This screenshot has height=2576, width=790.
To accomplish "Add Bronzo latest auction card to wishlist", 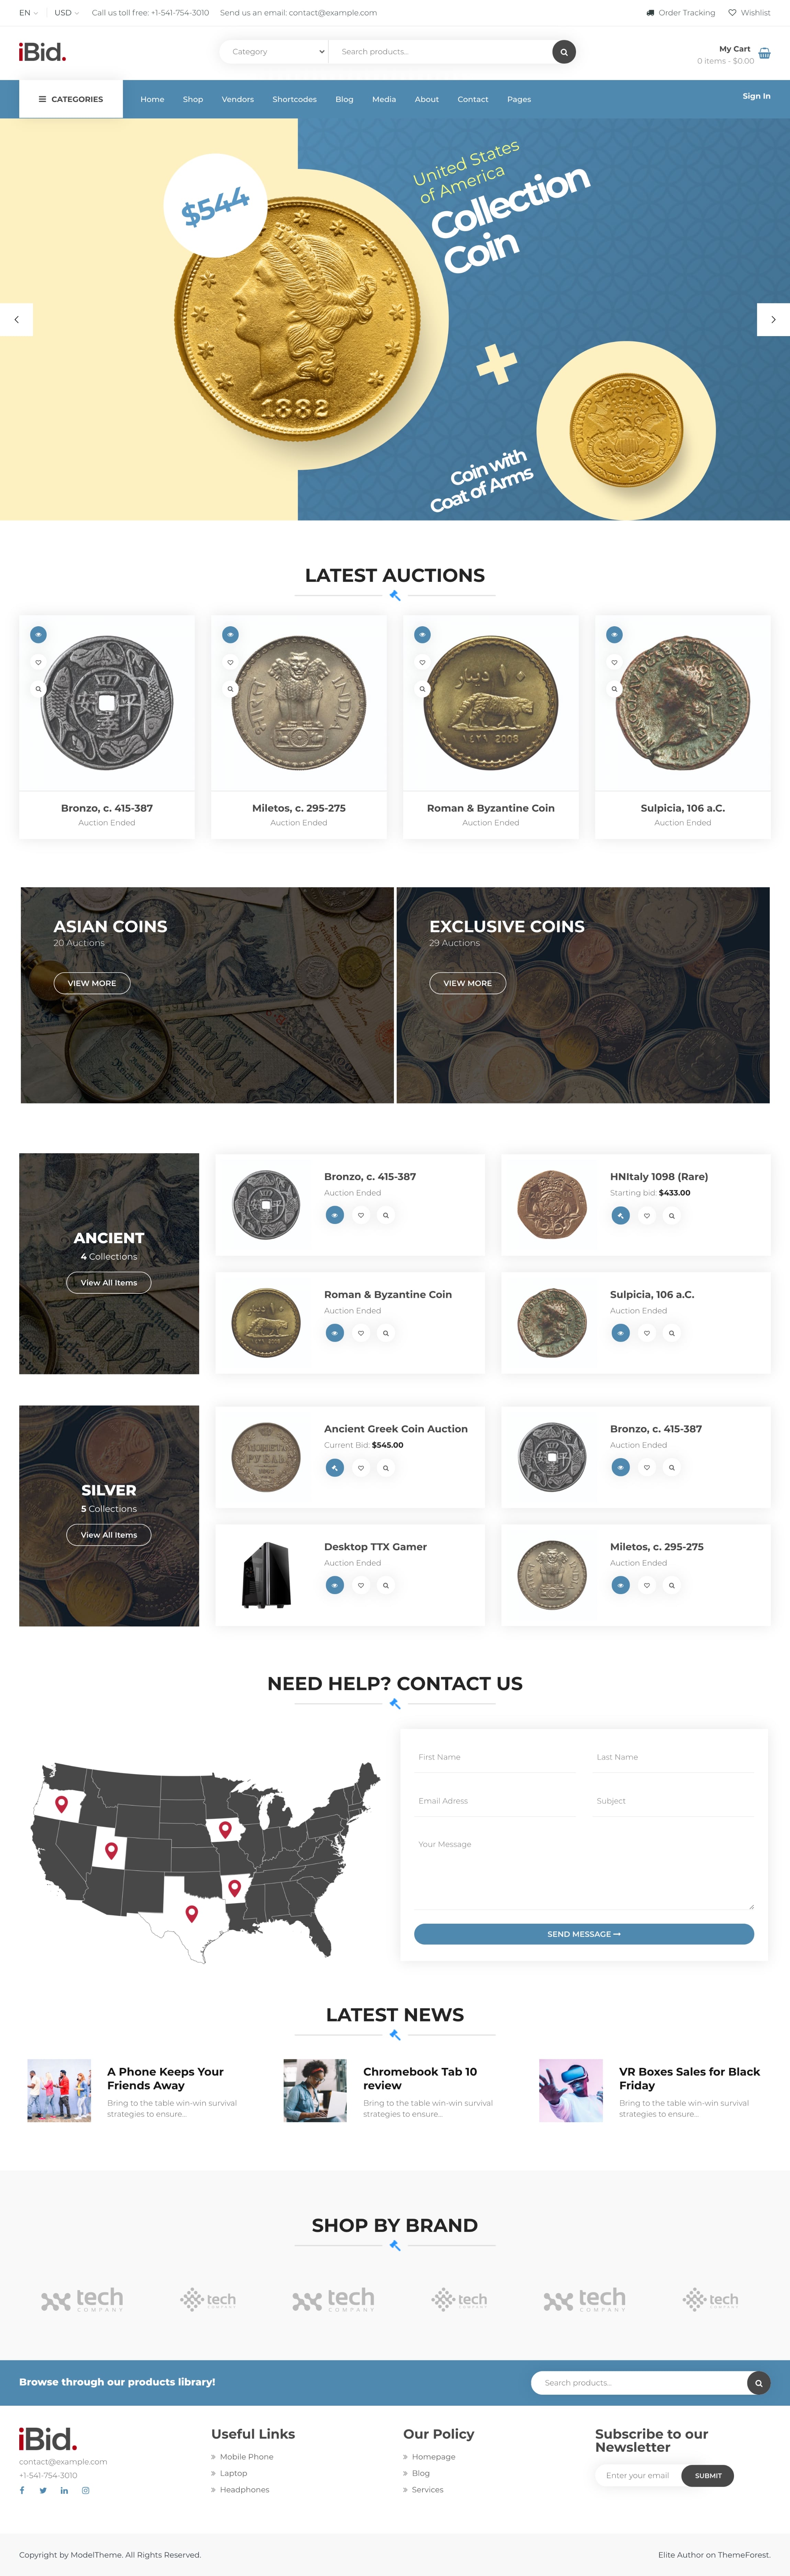I will [38, 662].
